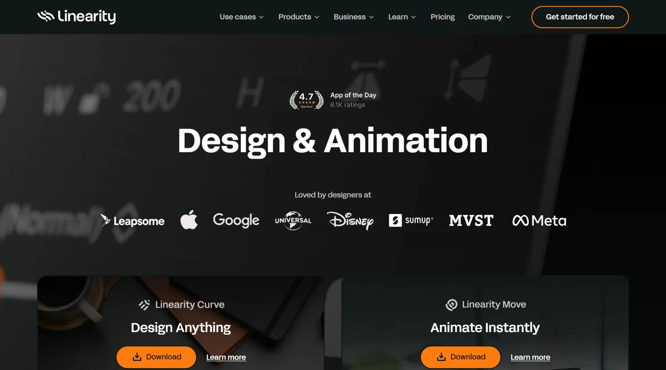
Task: Click the MVST logo
Action: [x=471, y=221]
